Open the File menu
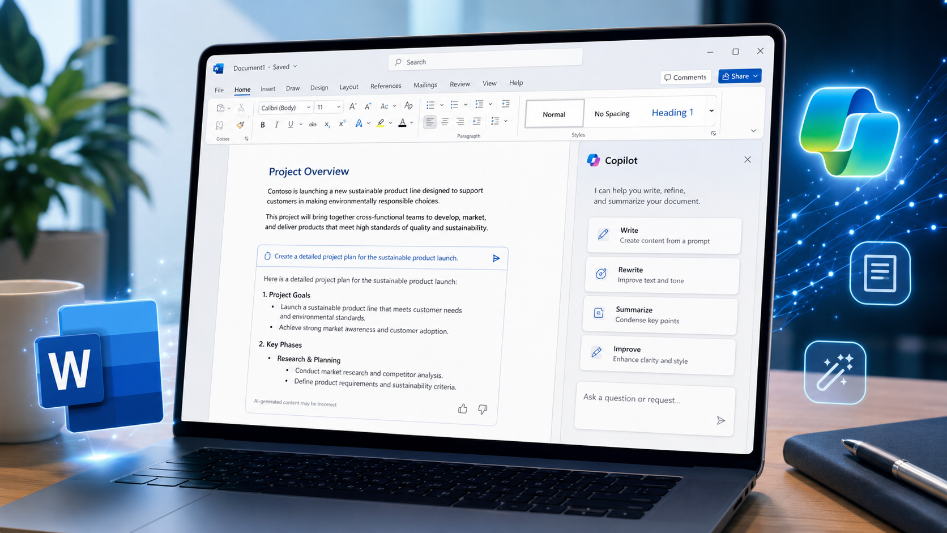This screenshot has width=947, height=533. [219, 90]
